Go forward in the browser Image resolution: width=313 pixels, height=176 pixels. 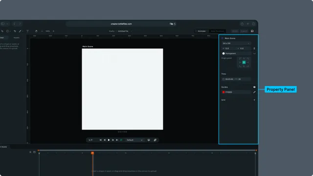(x=20, y=24)
